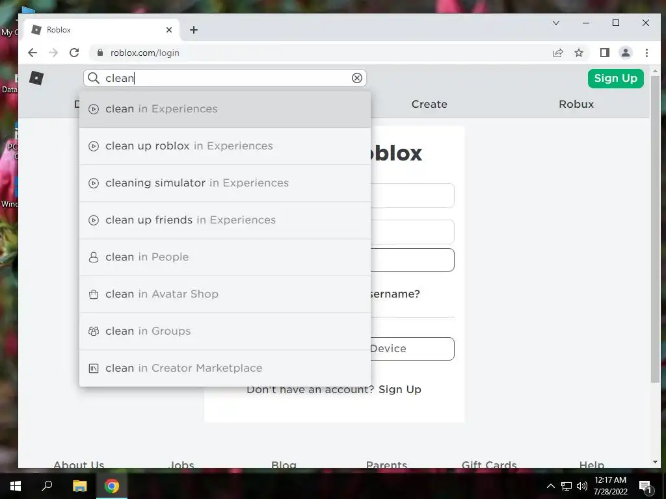The height and width of the screenshot is (499, 666).
Task: Click the Roblox browser tab
Action: point(102,30)
